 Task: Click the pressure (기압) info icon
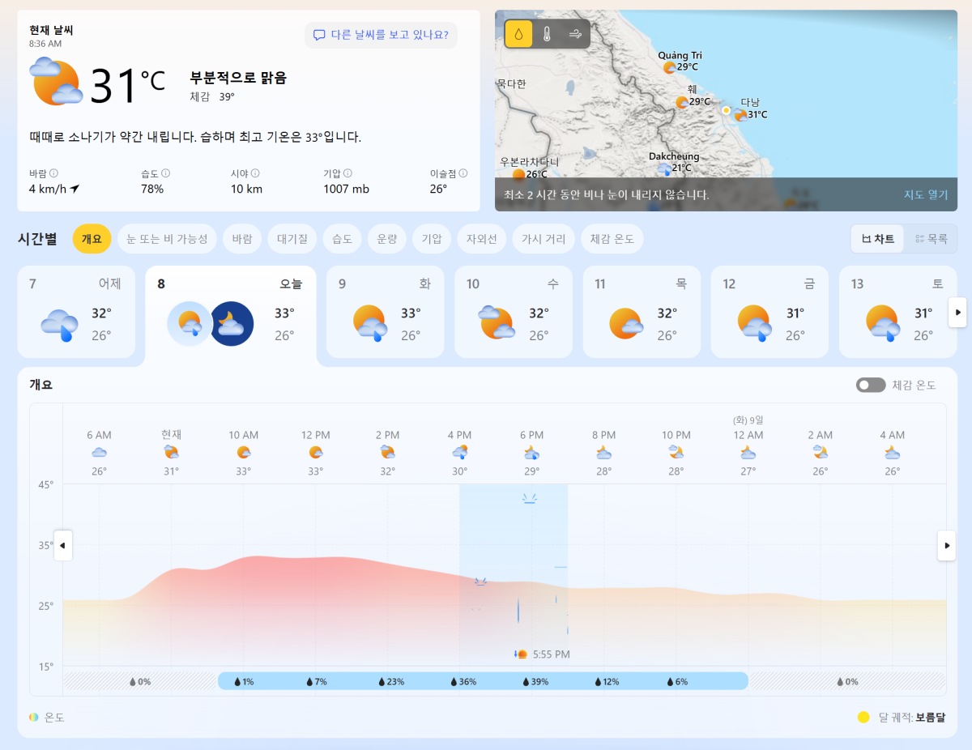pyautogui.click(x=348, y=173)
